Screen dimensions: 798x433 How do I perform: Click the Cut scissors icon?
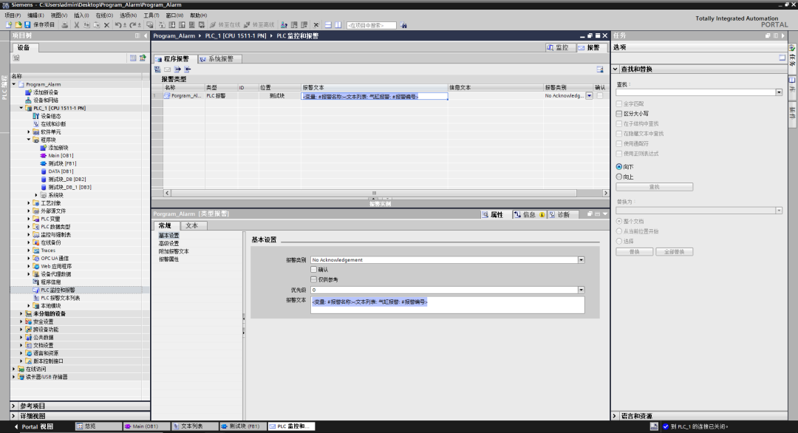[x=77, y=25]
